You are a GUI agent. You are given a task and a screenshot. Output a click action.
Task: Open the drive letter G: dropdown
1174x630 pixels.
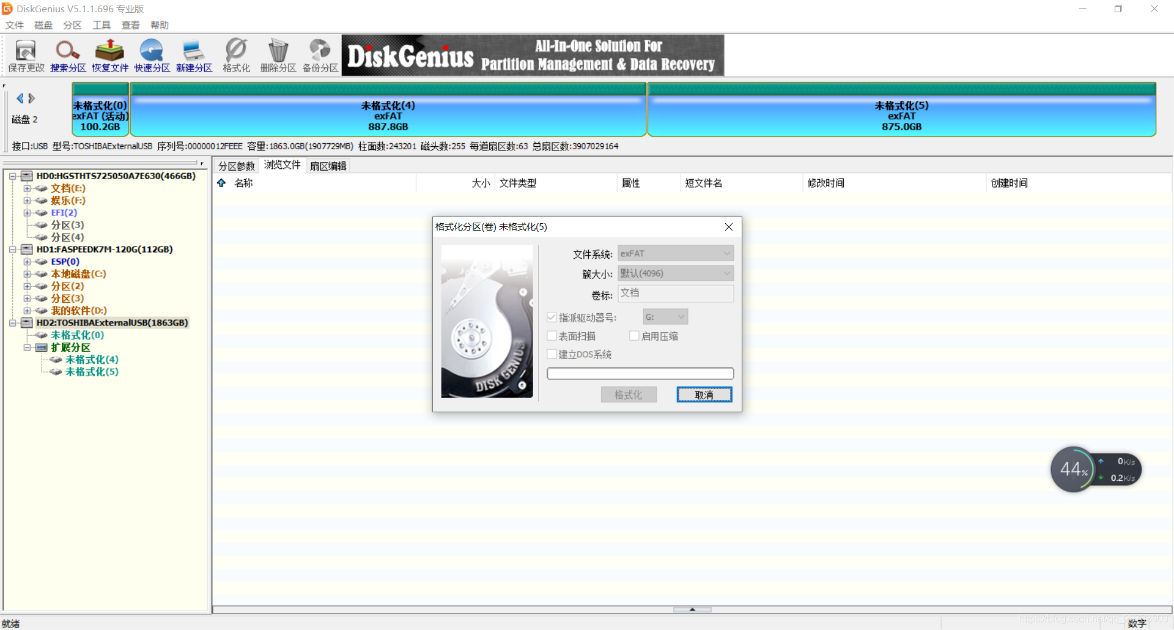click(x=665, y=317)
